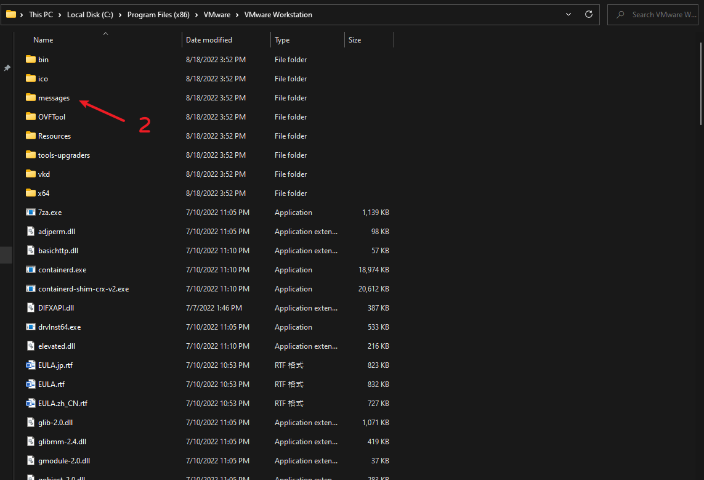Open the messages folder
Screen dimensions: 704x480
click(x=54, y=98)
